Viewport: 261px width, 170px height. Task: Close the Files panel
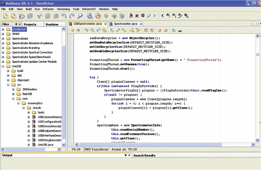point(20,24)
